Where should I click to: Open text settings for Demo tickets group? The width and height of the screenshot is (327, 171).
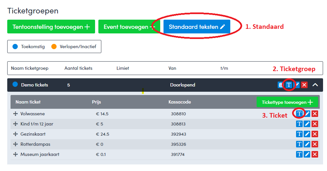pos(289,85)
